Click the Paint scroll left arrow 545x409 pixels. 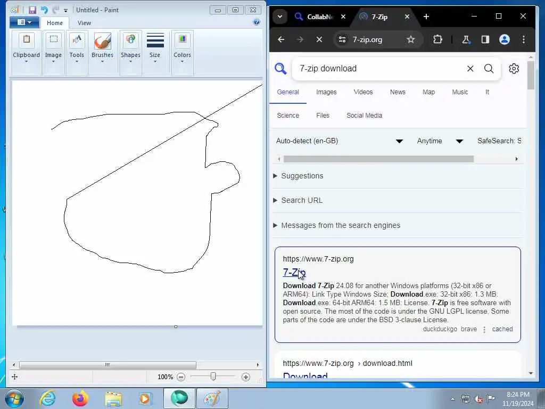pos(14,365)
